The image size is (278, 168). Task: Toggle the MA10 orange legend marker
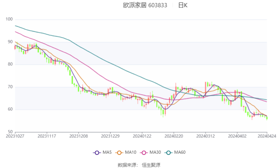click(119, 152)
